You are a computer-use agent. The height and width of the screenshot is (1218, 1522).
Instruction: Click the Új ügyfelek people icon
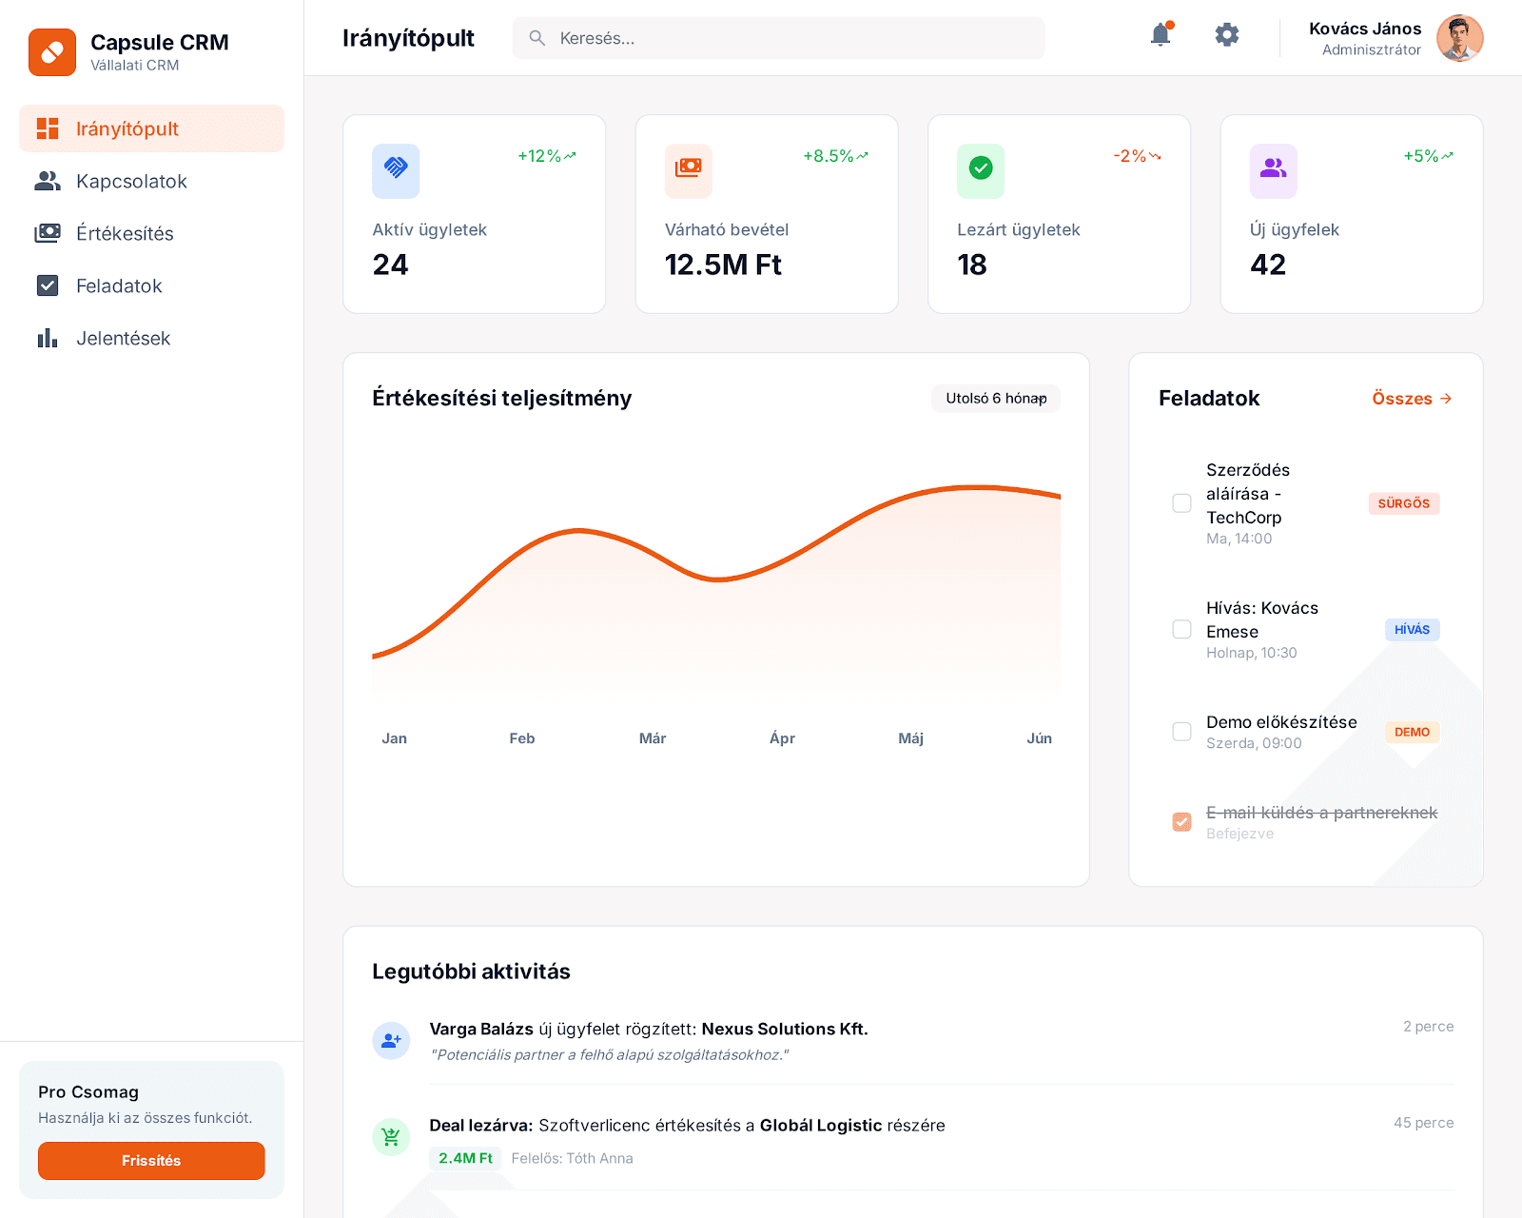(x=1273, y=171)
